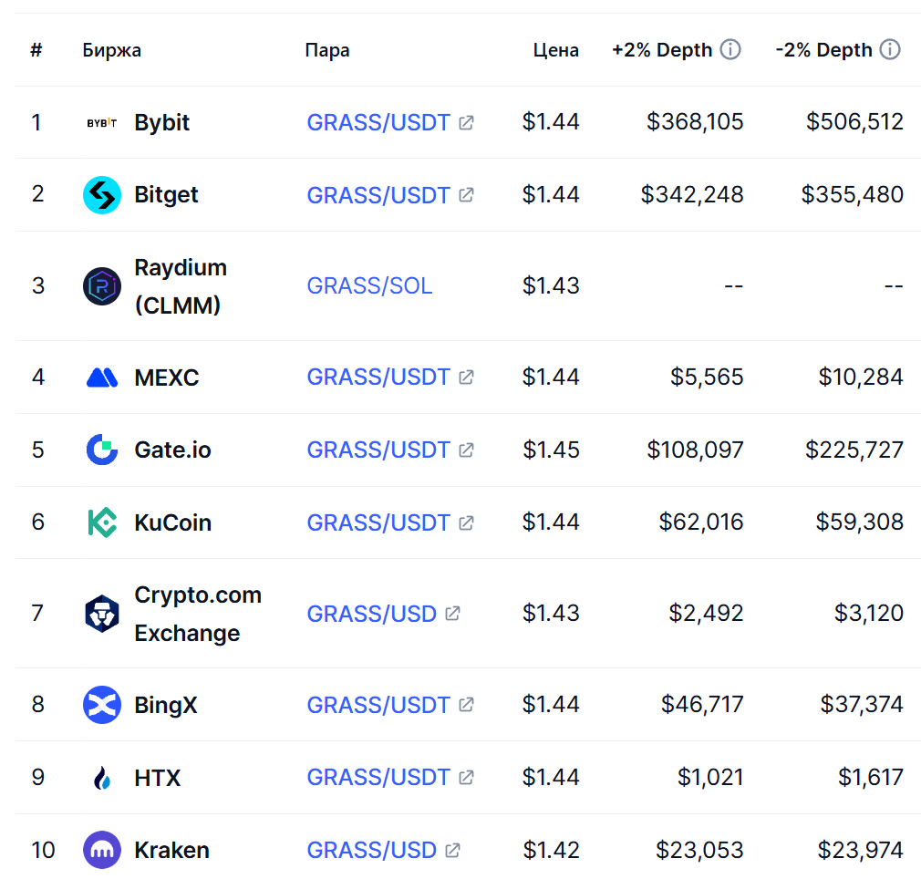Click the MEXC exchange logo

click(x=101, y=377)
